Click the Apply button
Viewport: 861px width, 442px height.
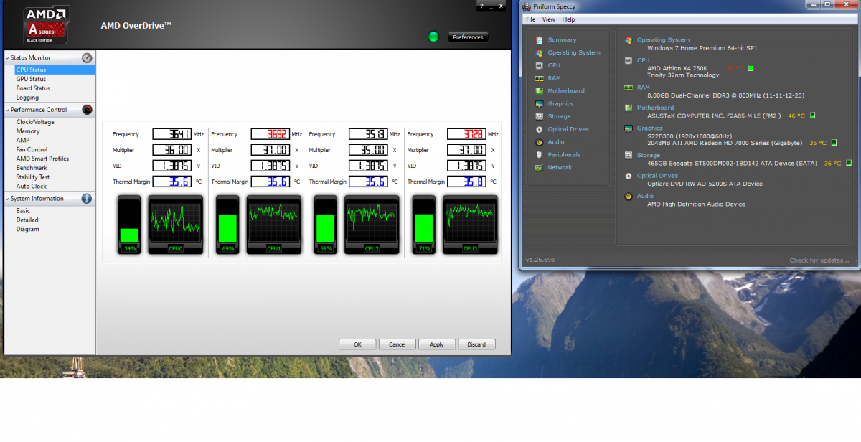coord(437,344)
